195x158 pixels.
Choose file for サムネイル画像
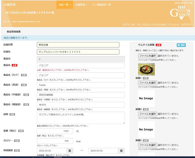[x=147, y=56]
